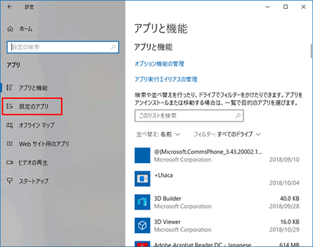Image resolution: width=313 pixels, height=247 pixels.
Task: Select 既定のアプリ in the sidebar
Action: click(33, 106)
